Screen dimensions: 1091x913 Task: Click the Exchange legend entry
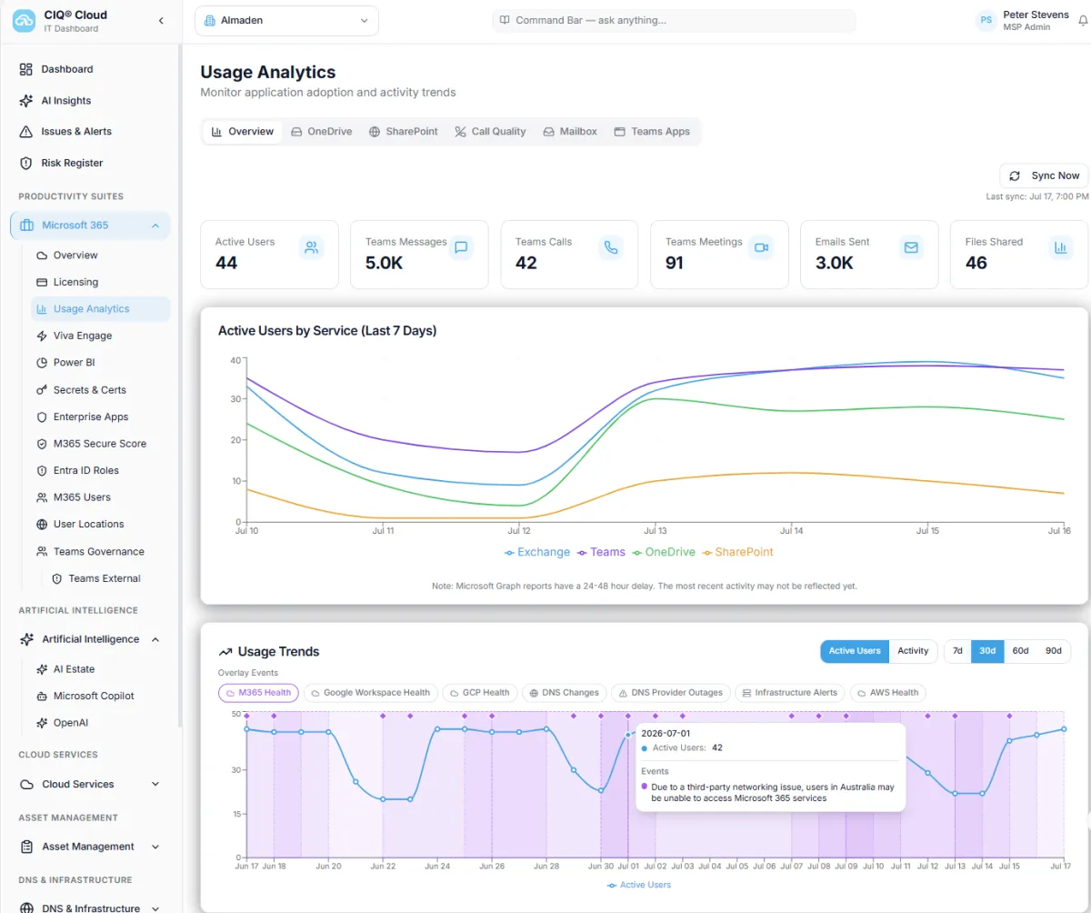537,552
